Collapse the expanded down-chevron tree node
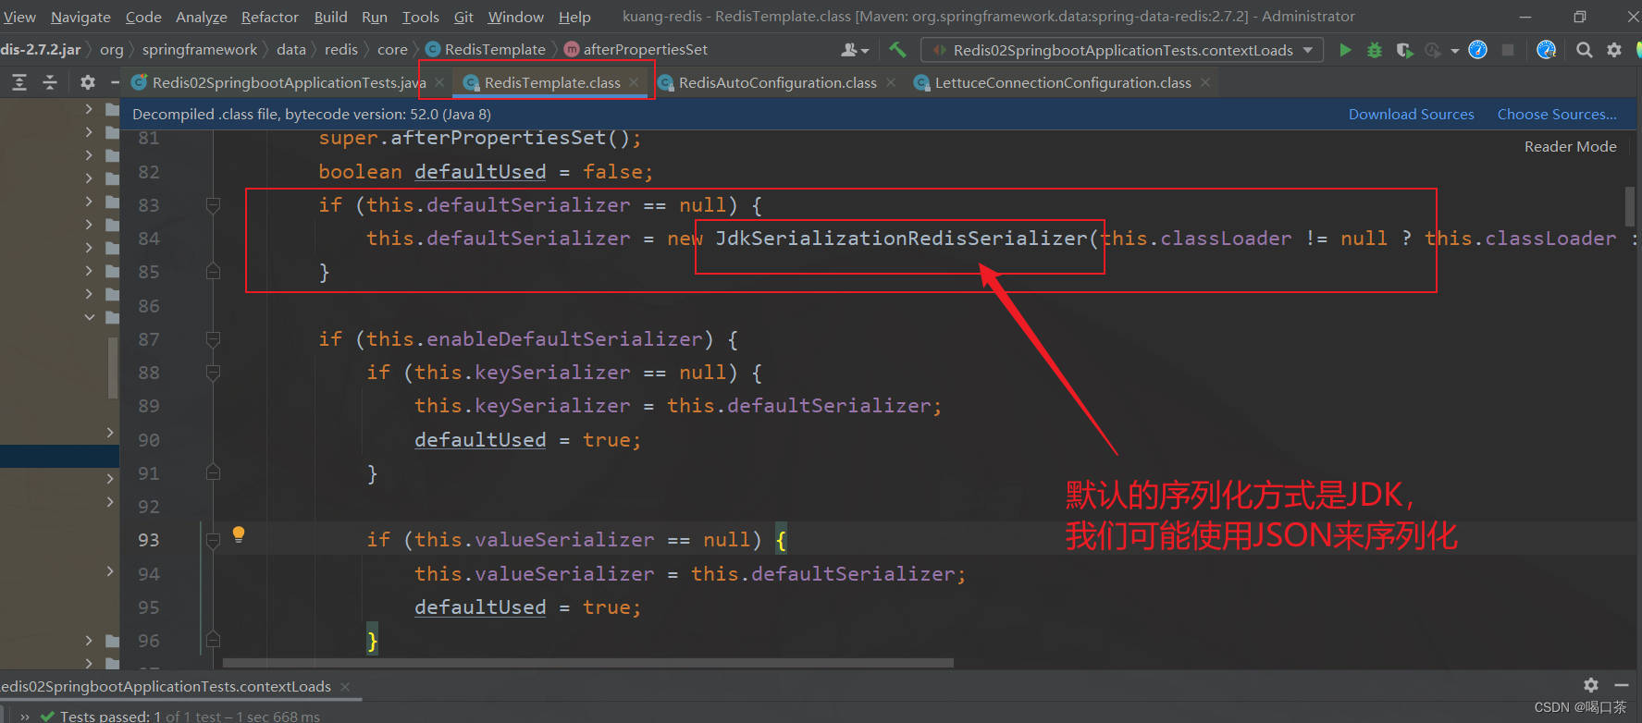The width and height of the screenshot is (1642, 723). click(90, 317)
